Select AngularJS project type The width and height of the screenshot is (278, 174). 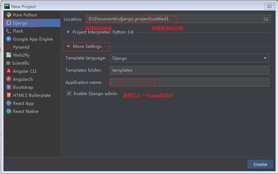click(x=32, y=79)
